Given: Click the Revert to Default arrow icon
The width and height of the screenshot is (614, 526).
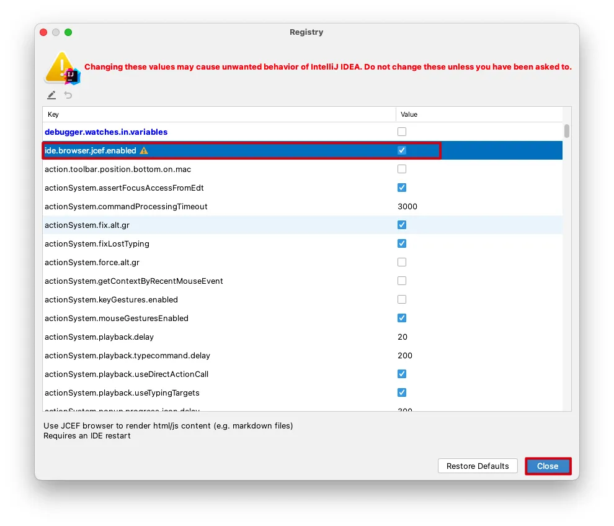Looking at the screenshot, I should point(68,95).
